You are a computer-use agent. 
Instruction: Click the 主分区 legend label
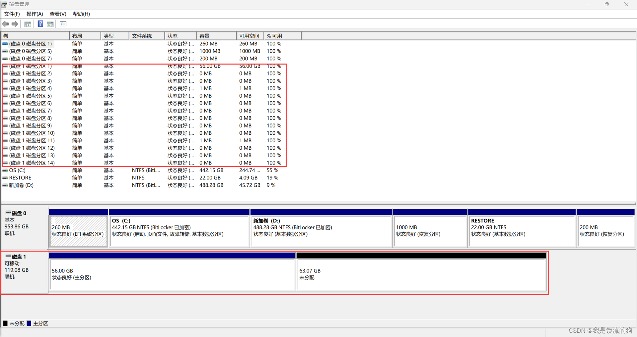(40, 323)
